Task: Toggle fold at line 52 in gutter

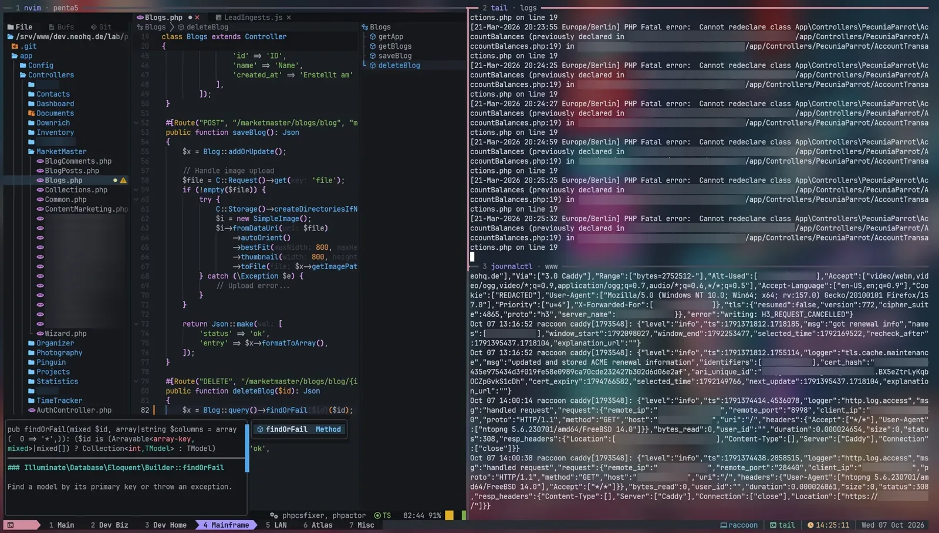Action: pyautogui.click(x=136, y=123)
